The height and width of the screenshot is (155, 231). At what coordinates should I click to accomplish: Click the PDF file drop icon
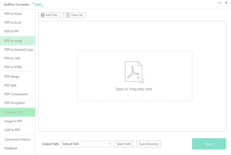point(135,72)
